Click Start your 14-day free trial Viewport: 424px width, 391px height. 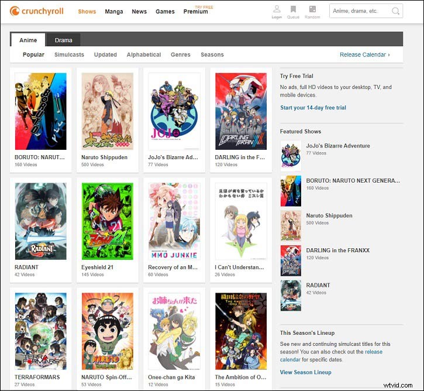[x=313, y=108]
